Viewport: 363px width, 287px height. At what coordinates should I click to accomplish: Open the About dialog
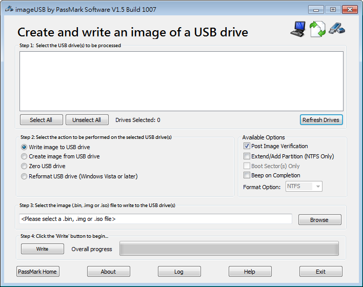point(109,272)
